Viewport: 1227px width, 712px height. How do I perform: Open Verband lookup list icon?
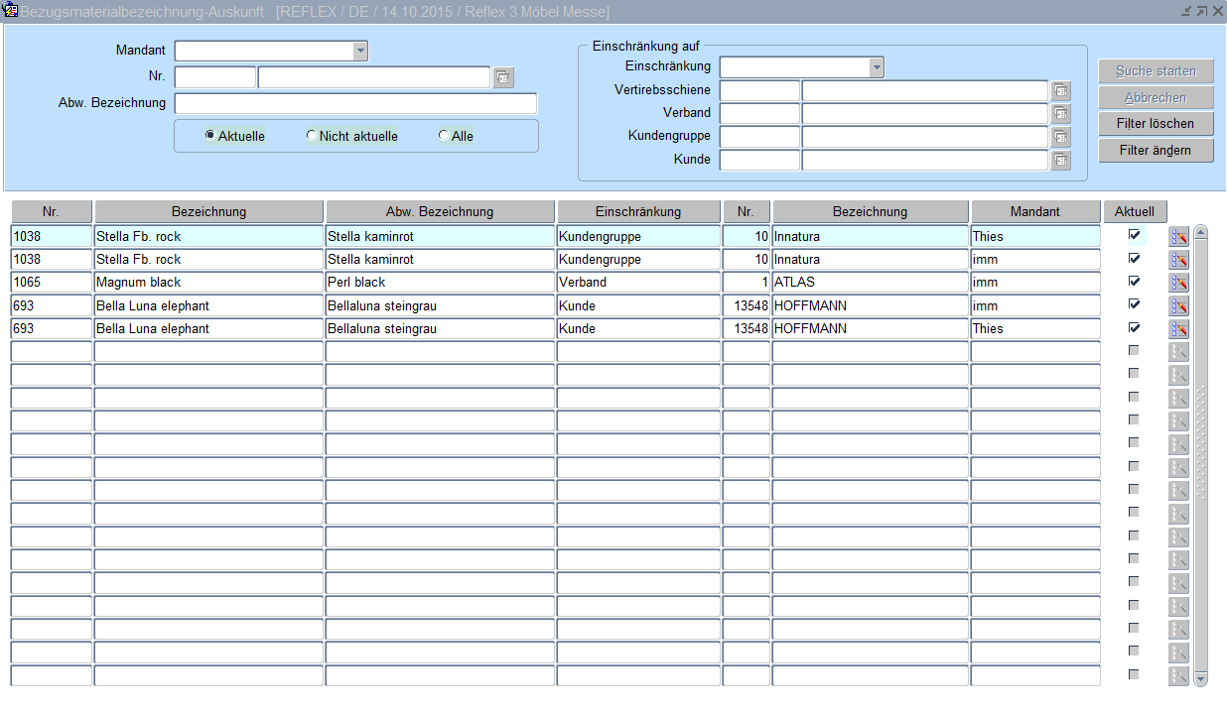point(1060,114)
